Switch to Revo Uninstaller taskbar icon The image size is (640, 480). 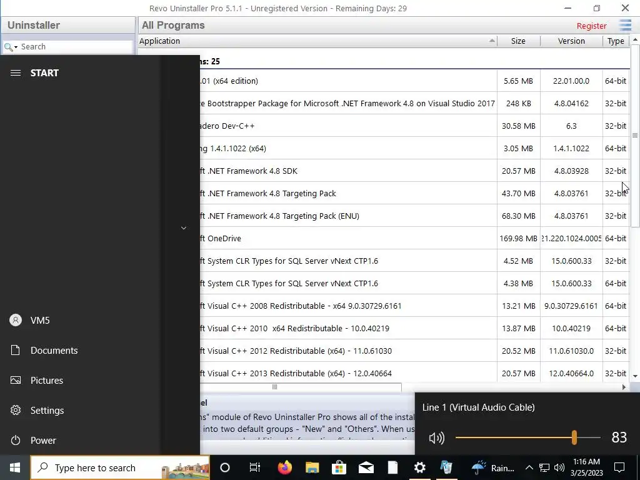[x=446, y=467]
